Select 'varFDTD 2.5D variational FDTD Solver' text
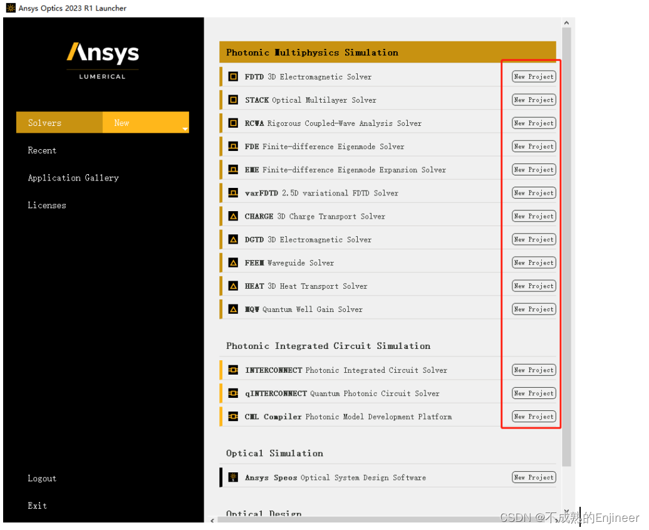This screenshot has width=649, height=530. 321,193
